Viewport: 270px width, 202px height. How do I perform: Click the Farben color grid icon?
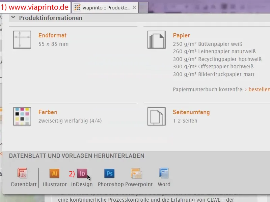22,116
